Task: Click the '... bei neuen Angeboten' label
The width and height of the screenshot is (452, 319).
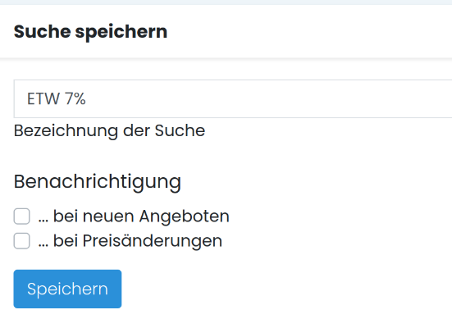Action: (x=134, y=216)
